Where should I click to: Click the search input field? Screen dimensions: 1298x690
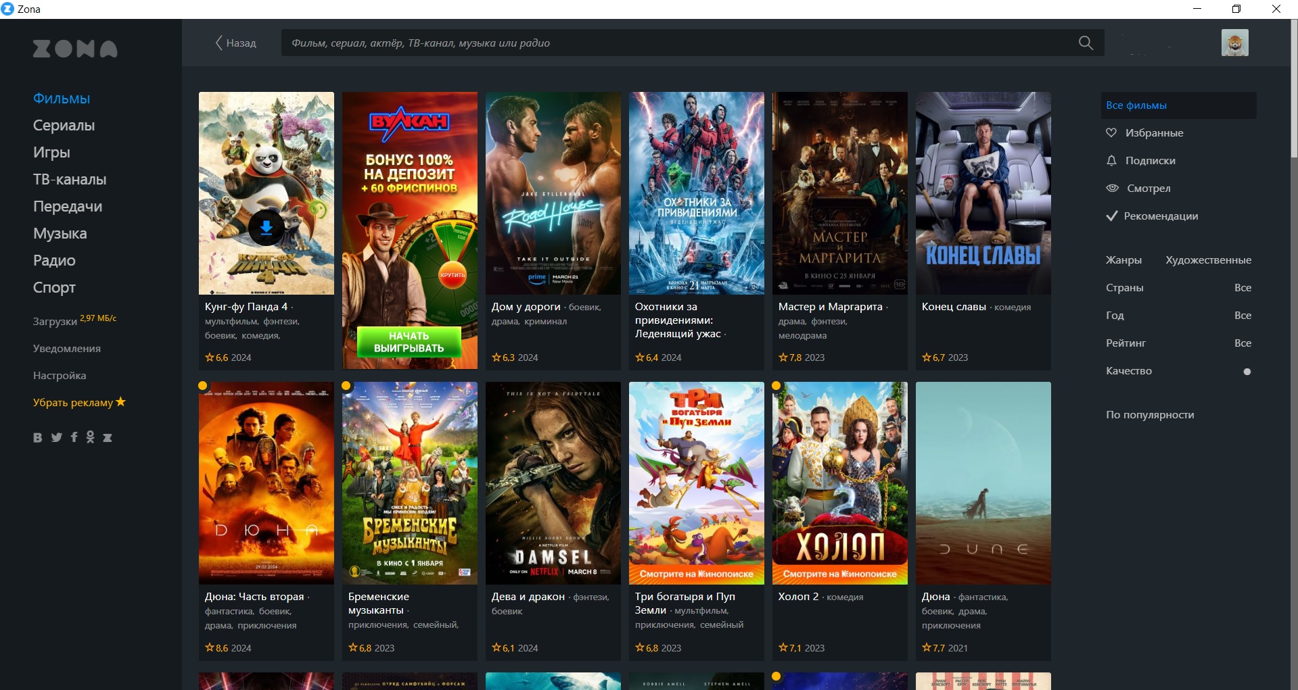tap(693, 43)
